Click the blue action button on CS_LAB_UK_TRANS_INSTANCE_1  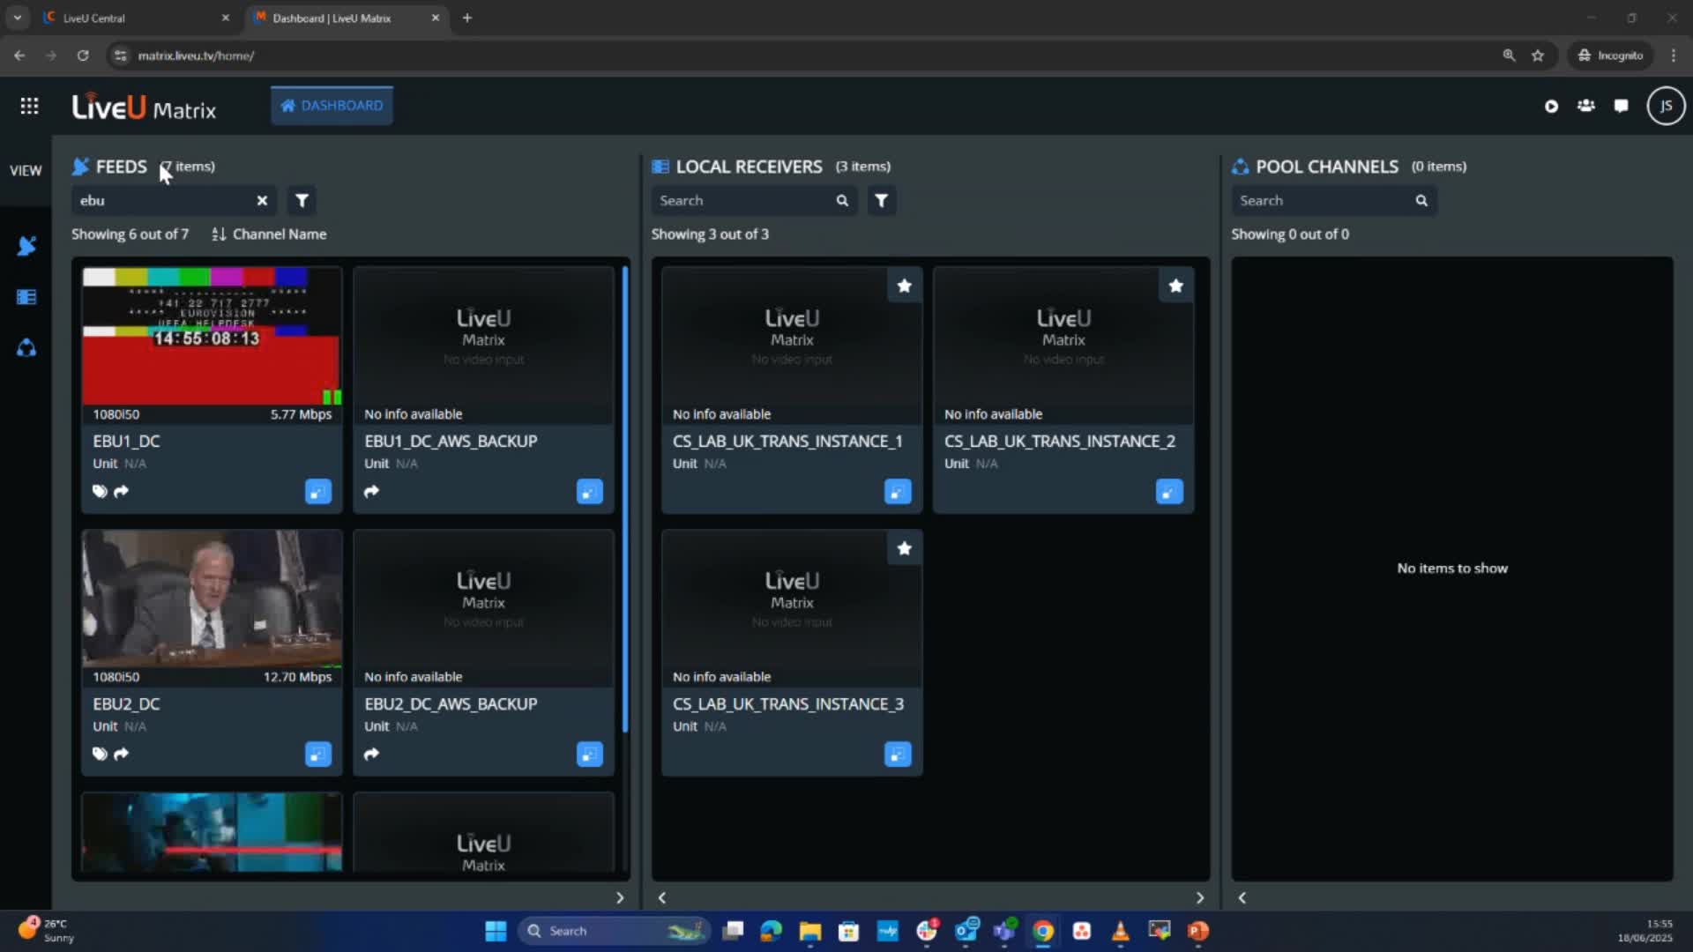tap(898, 491)
